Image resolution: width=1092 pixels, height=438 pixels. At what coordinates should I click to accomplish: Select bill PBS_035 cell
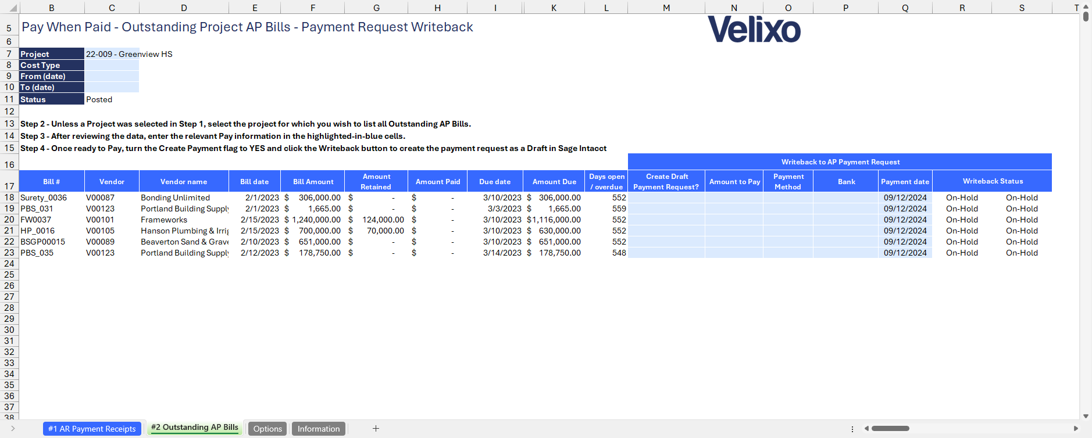coord(52,253)
